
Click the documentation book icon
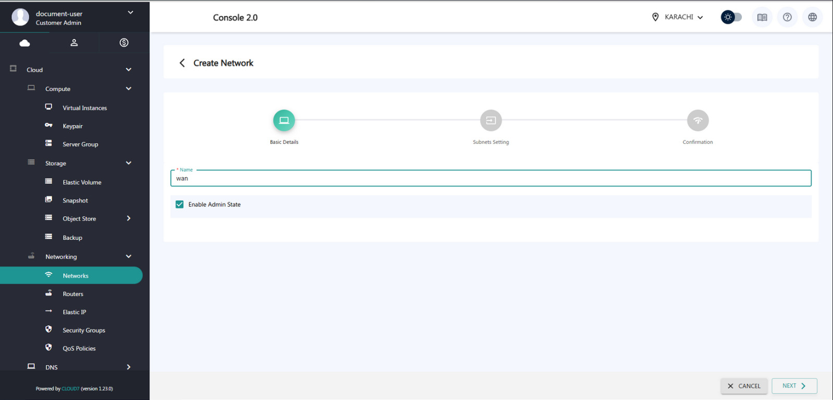pos(762,17)
